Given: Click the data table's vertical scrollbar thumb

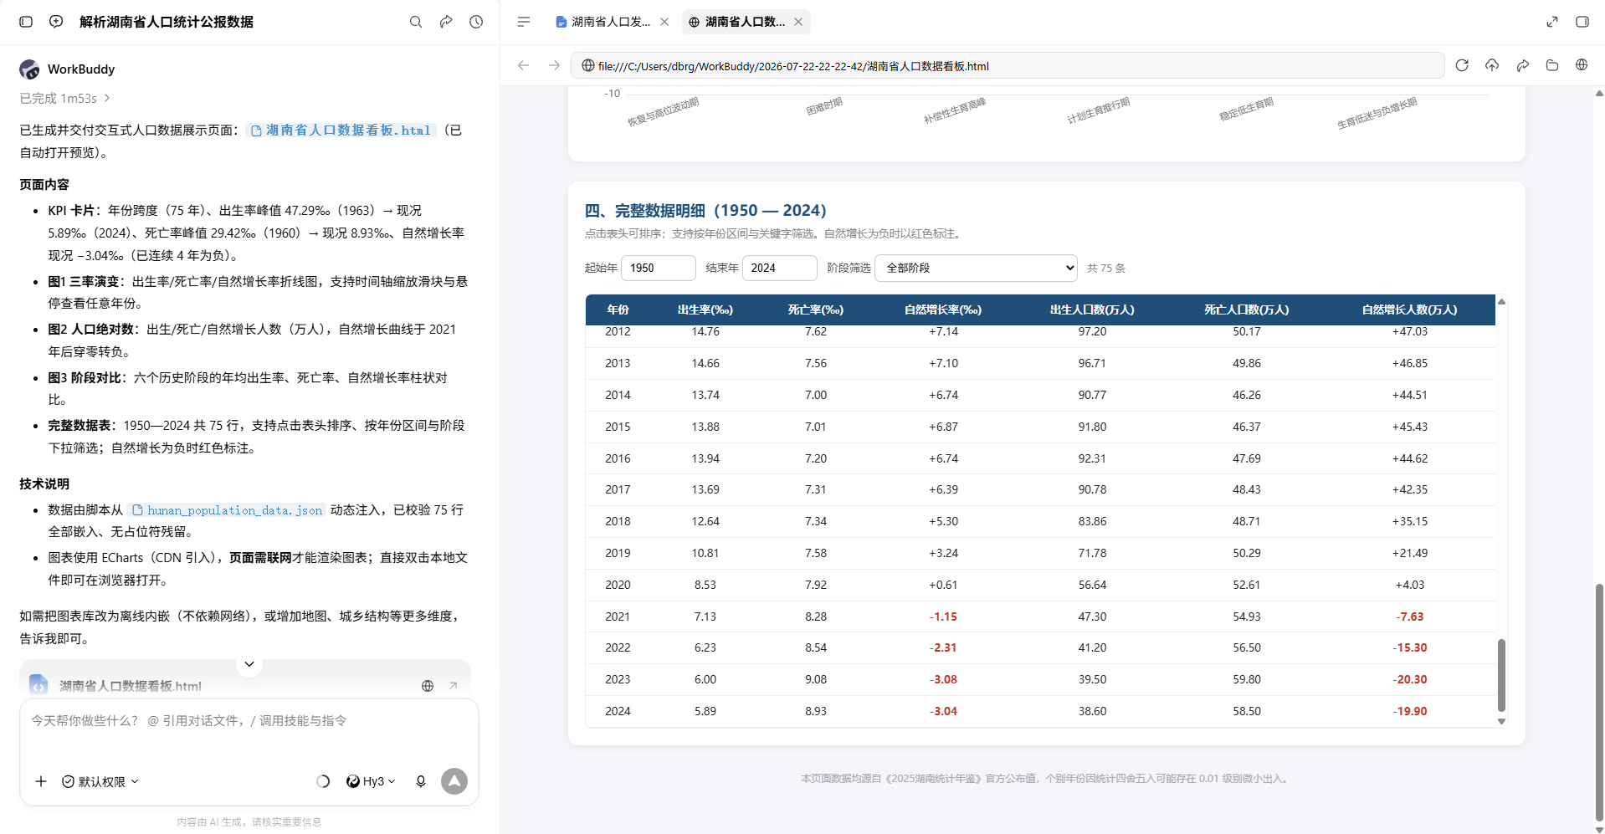Looking at the screenshot, I should click(x=1501, y=675).
